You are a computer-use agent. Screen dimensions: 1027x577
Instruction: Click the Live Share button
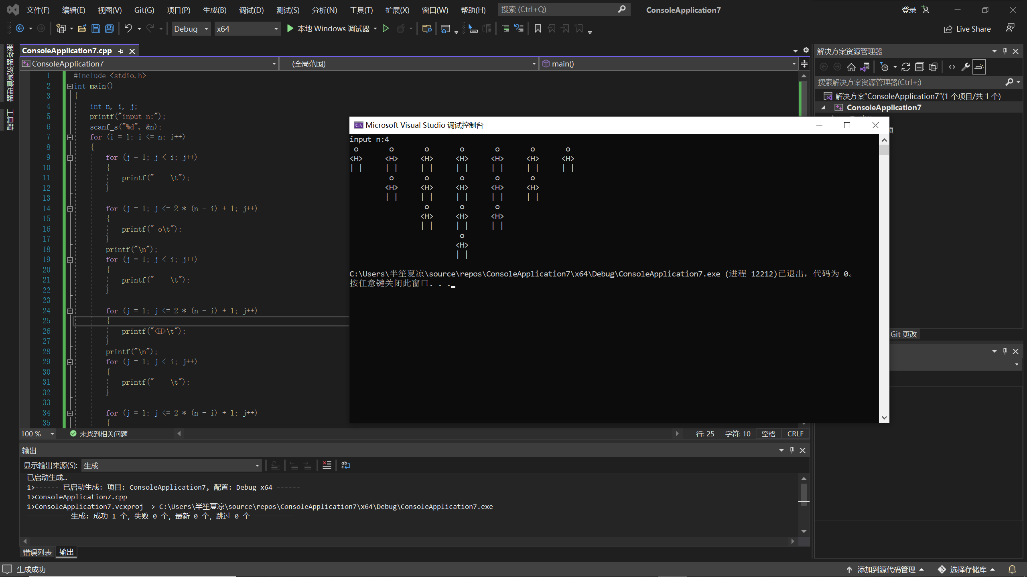[x=967, y=29]
